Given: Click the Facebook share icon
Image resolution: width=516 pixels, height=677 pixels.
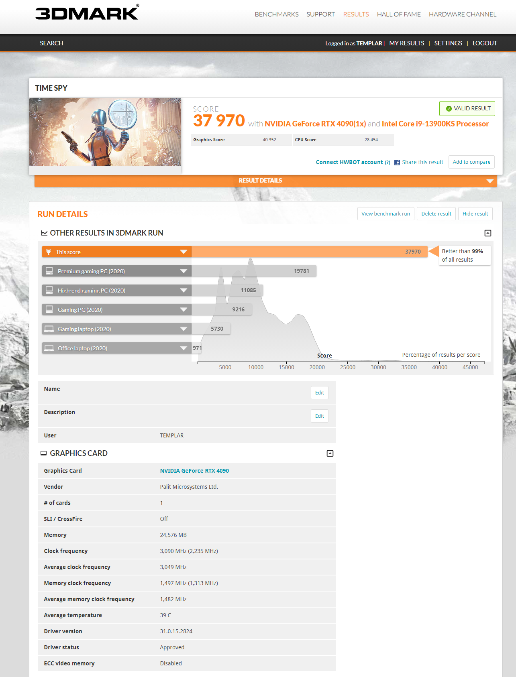Looking at the screenshot, I should (397, 163).
